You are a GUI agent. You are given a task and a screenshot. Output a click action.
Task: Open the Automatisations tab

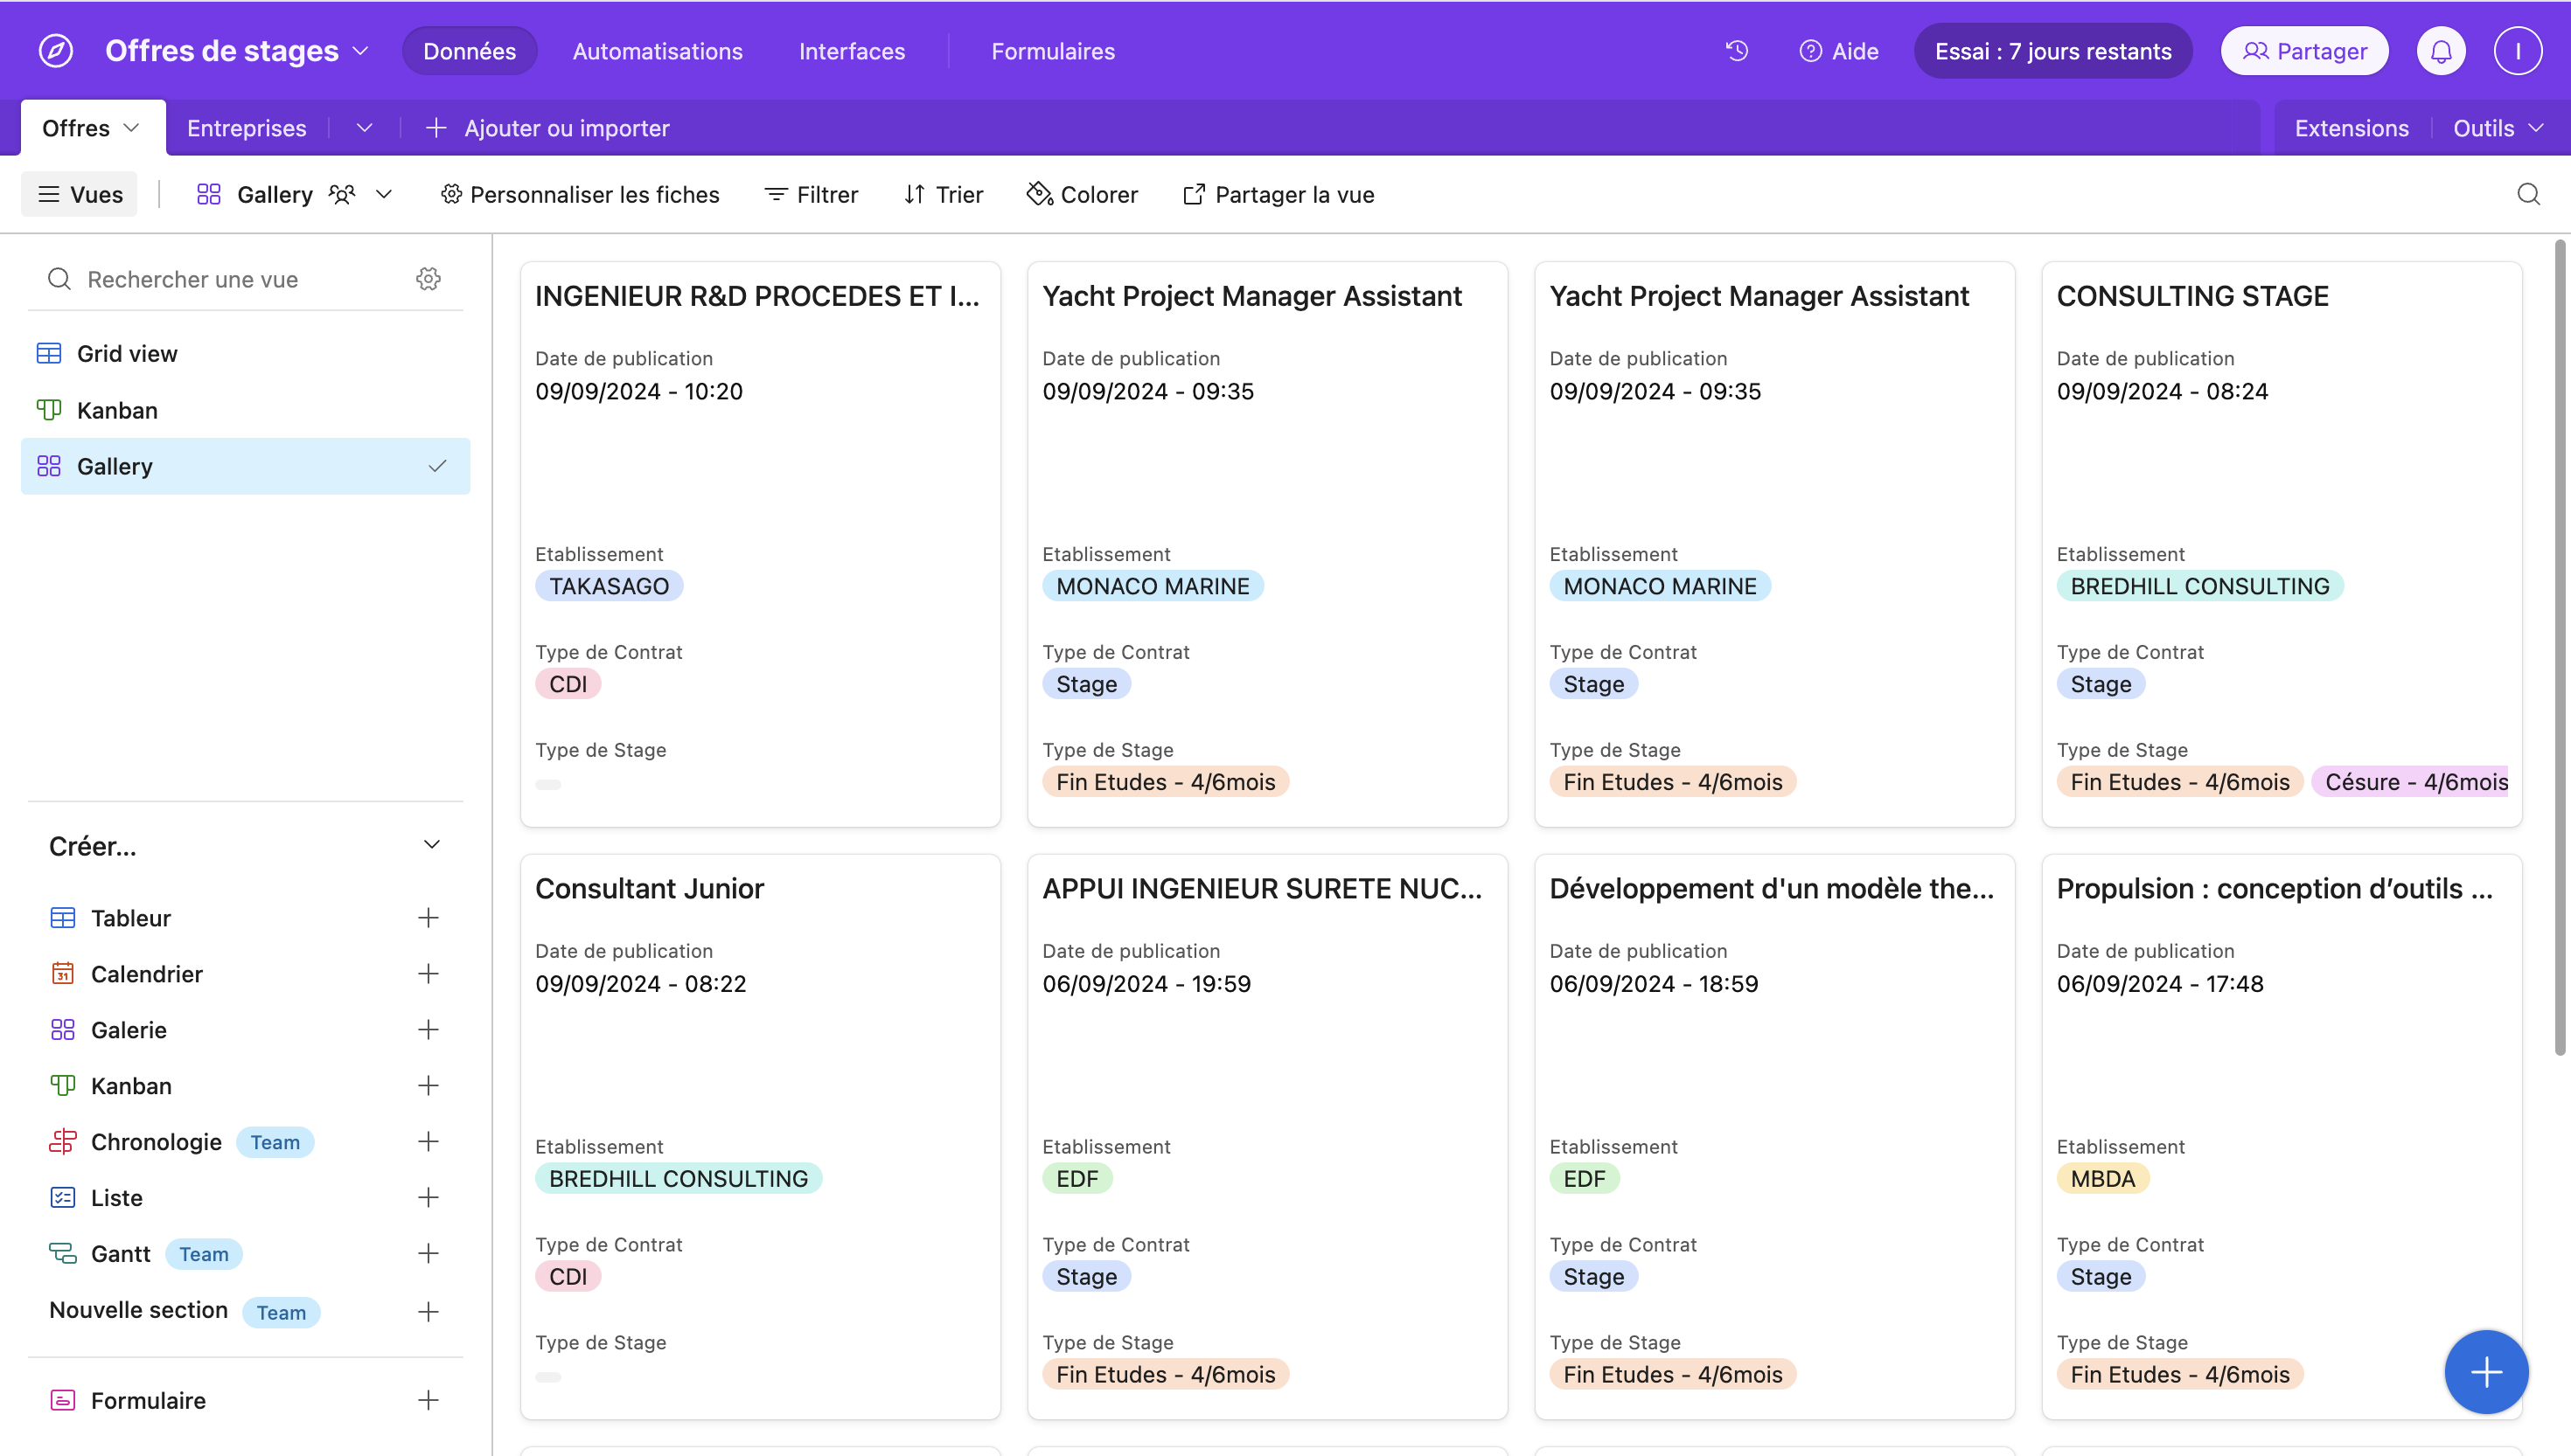point(658,51)
